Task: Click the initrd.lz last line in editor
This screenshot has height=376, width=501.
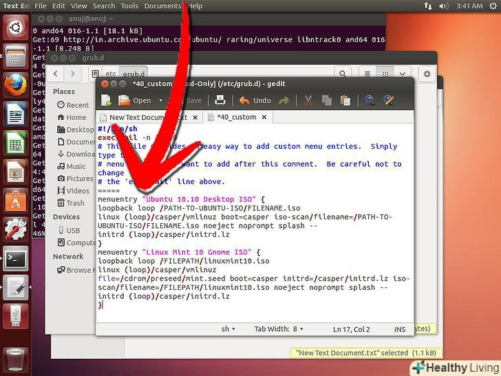Action: (164, 296)
